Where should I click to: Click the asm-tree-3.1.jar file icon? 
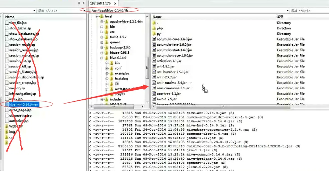pos(154,93)
